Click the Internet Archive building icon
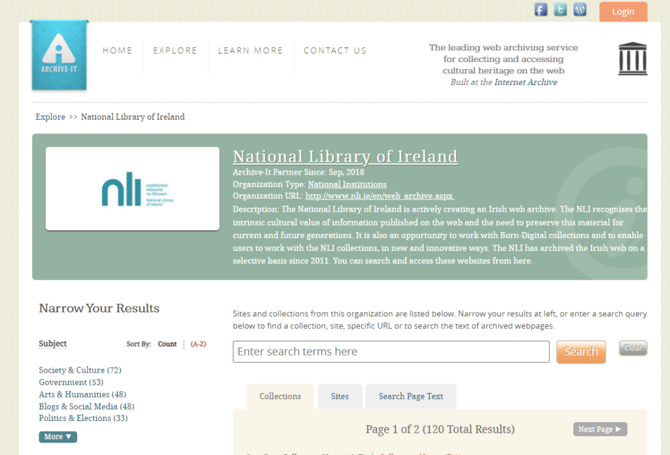Image resolution: width=670 pixels, height=455 pixels. 632,59
